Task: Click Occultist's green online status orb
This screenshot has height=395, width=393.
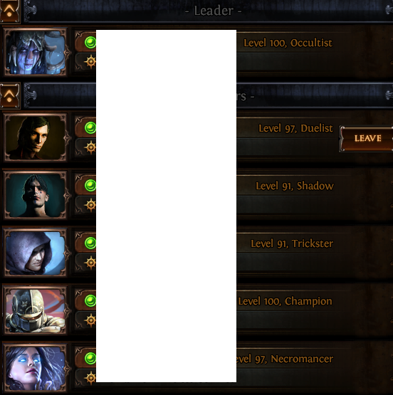Action: 90,42
